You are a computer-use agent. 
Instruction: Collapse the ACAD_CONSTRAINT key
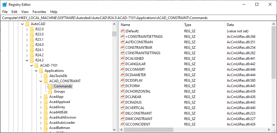point(41,81)
